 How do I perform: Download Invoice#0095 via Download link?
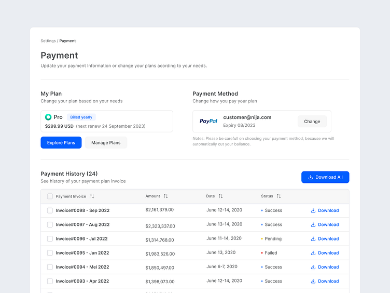(x=328, y=253)
